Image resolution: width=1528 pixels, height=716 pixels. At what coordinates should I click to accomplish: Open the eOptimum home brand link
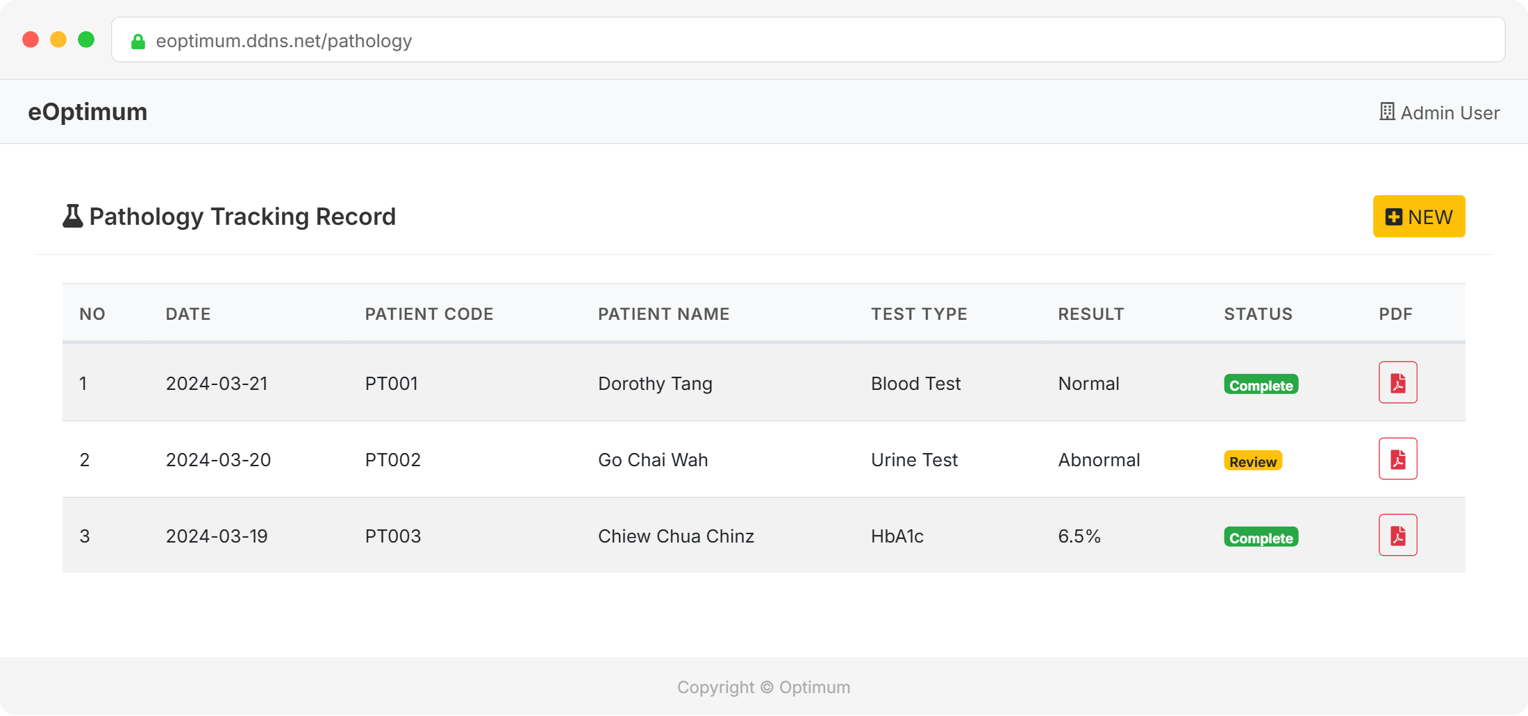(88, 112)
